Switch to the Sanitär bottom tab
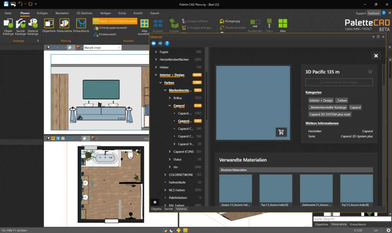Image resolution: width=392 pixels, height=233 pixels. [x=168, y=209]
